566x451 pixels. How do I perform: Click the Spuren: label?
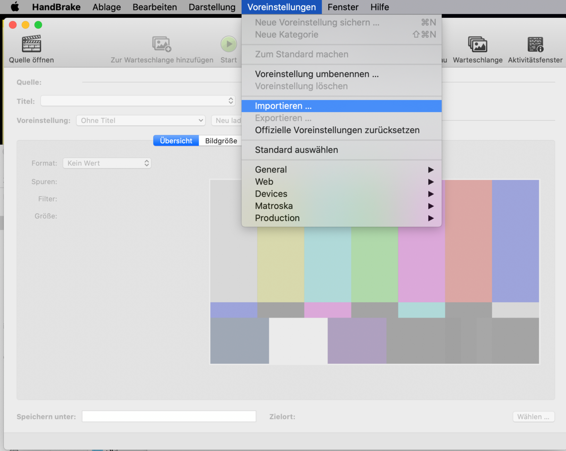(44, 182)
